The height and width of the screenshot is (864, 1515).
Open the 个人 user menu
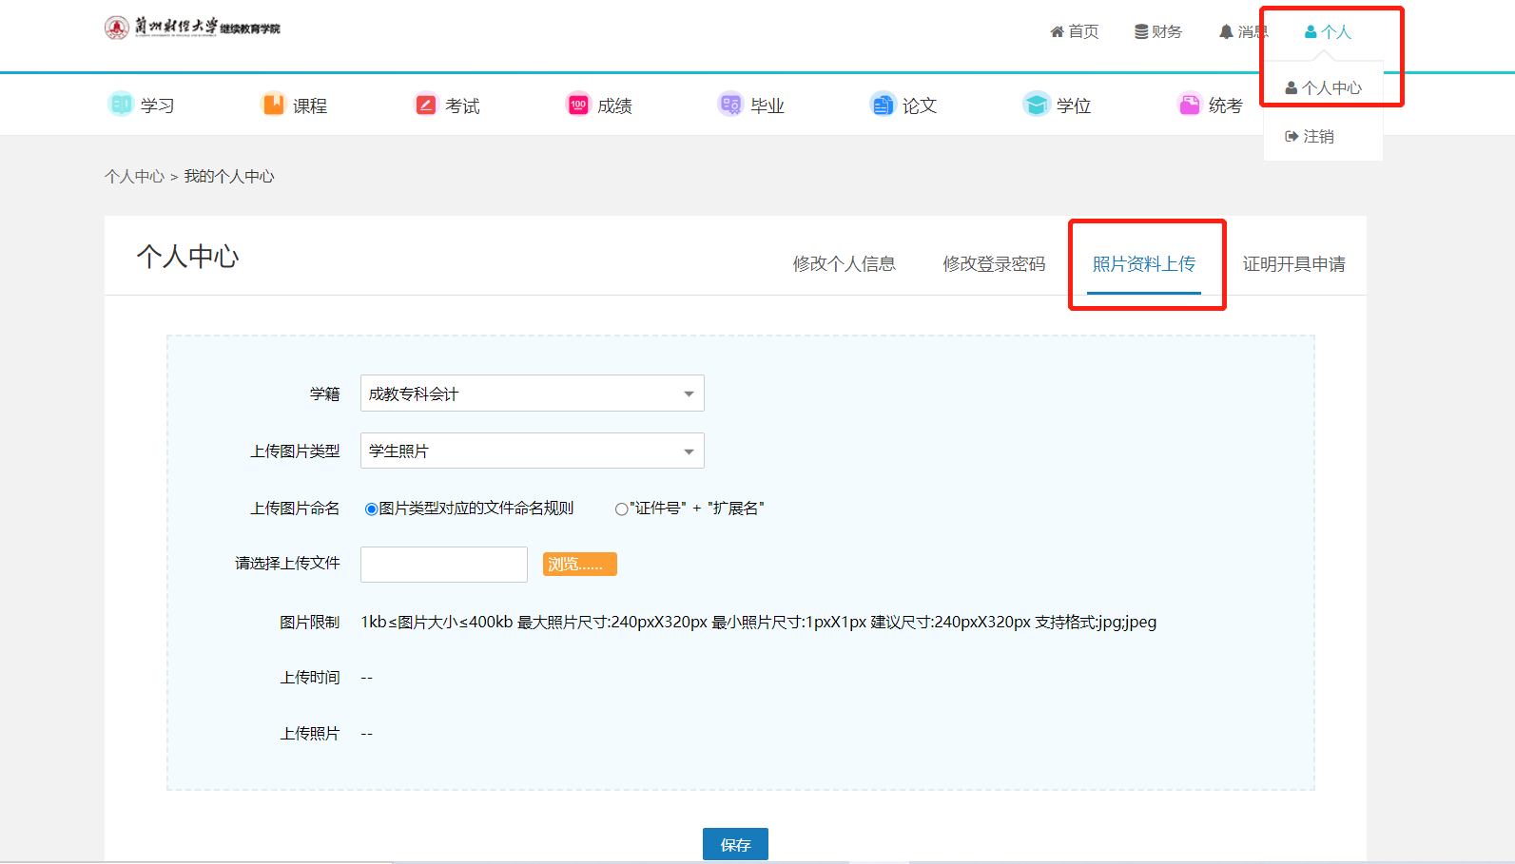1327,32
